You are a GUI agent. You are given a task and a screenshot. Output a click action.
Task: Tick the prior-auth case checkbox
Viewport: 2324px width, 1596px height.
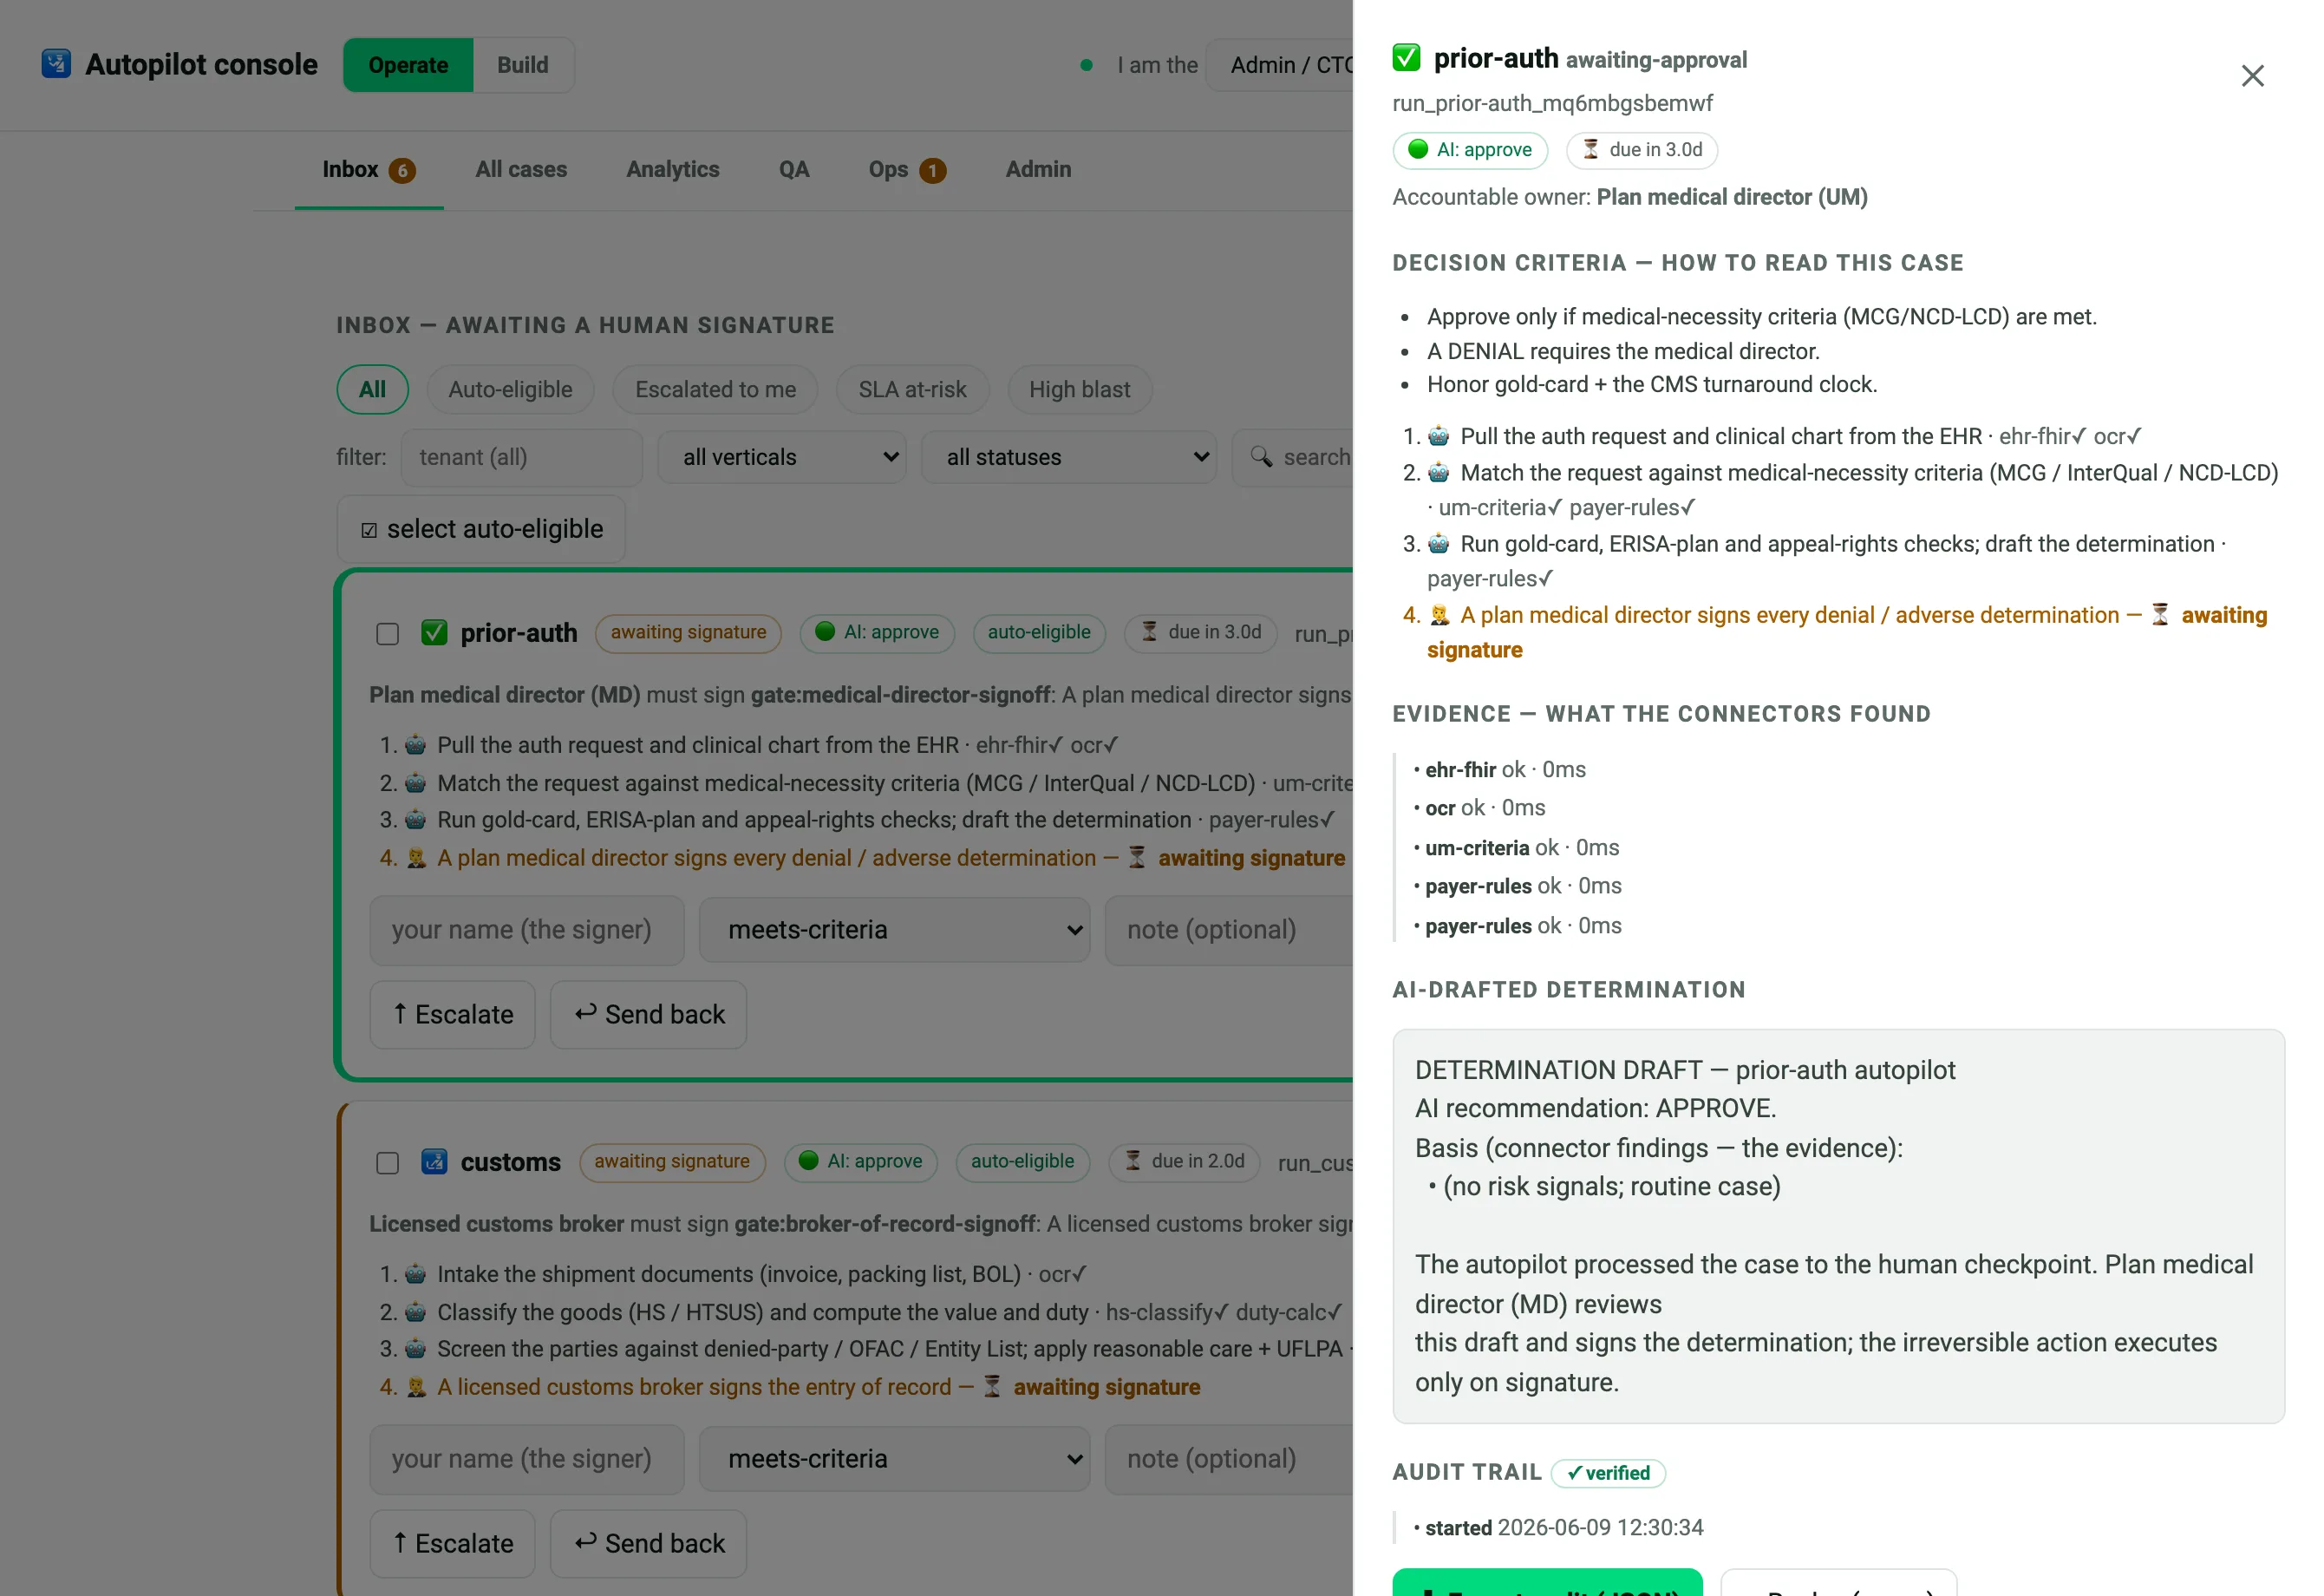point(388,635)
